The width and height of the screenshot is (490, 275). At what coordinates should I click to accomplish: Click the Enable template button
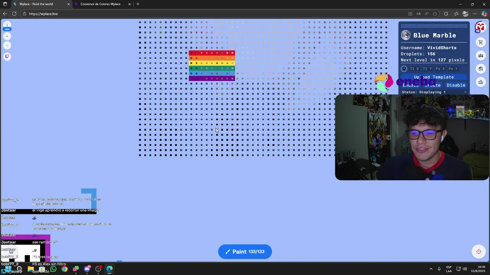(410, 85)
